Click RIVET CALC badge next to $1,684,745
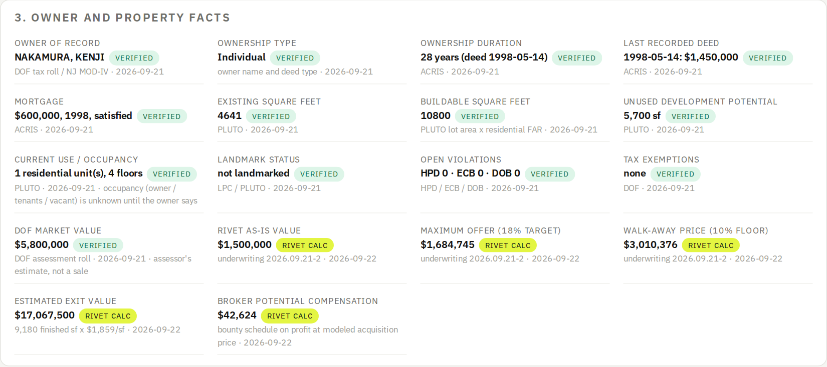Screen dimensions: 827x367 coord(508,245)
